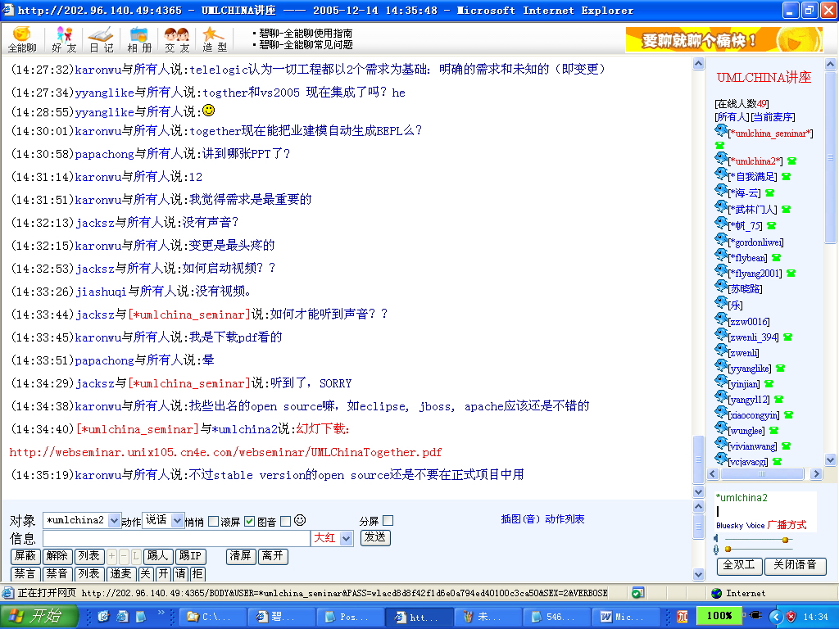Open 碧聊-全能聊常见问题 FAQ link
Image resolution: width=839 pixels, height=629 pixels.
[x=306, y=46]
